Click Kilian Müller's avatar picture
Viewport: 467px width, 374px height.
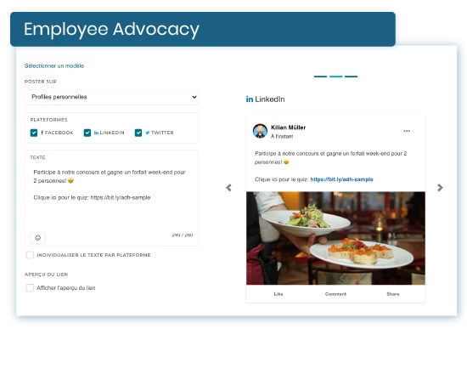[260, 131]
